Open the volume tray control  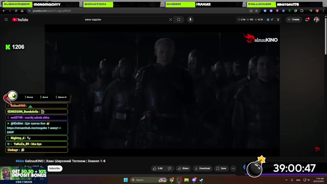[x=309, y=180]
